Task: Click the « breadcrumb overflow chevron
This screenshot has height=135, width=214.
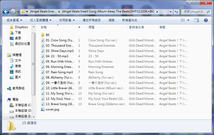Action: point(27,12)
